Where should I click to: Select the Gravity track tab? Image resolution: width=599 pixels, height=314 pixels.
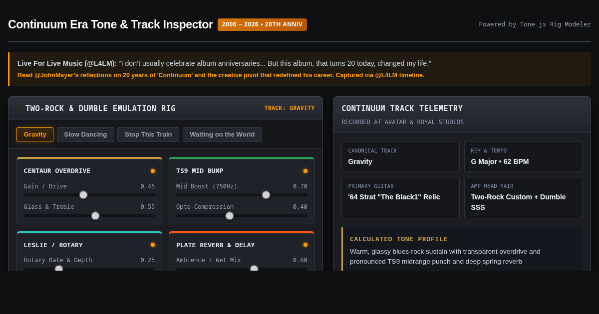pyautogui.click(x=35, y=135)
